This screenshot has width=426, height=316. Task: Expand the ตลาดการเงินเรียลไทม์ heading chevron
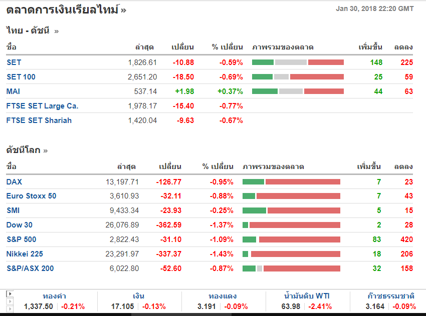pyautogui.click(x=123, y=10)
